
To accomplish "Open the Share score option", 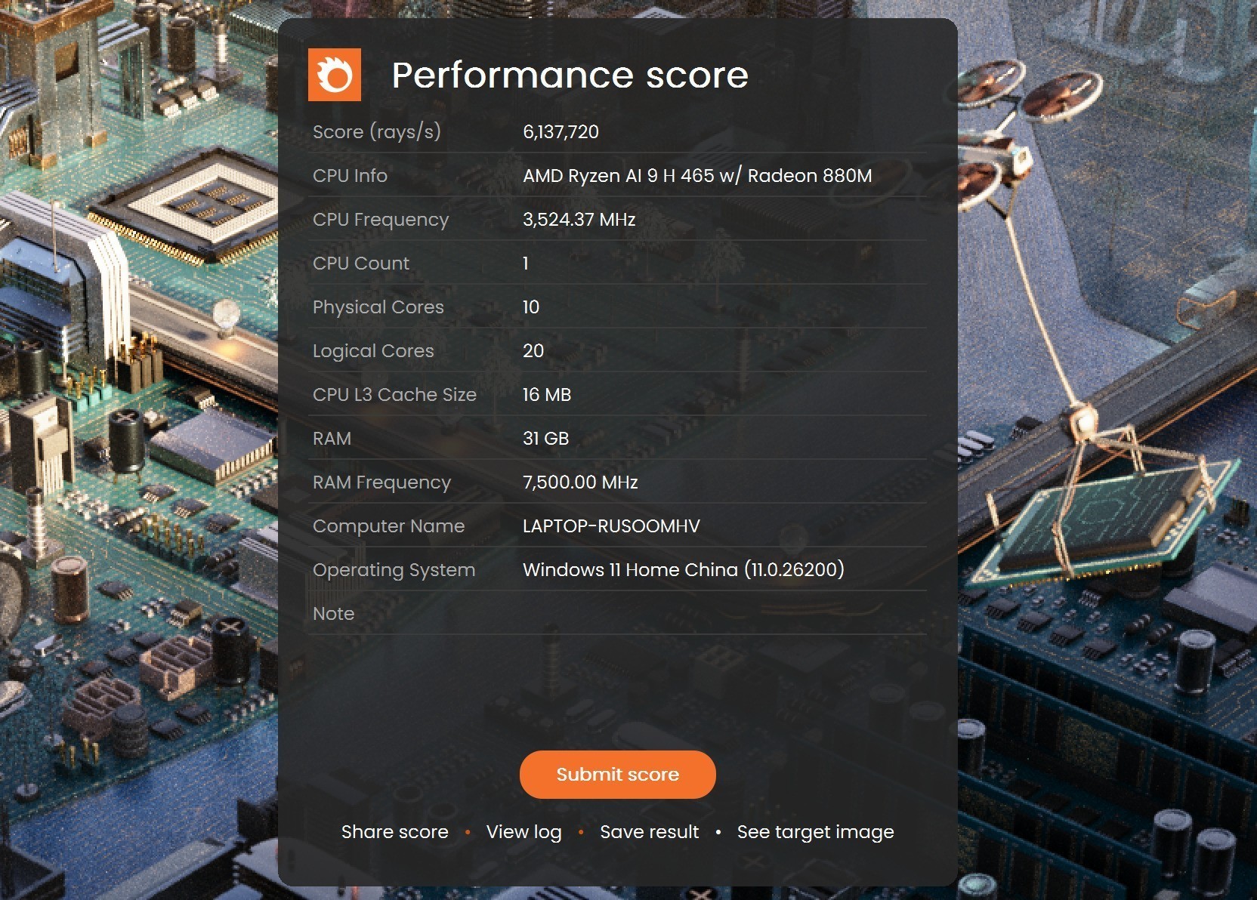I will coord(394,831).
